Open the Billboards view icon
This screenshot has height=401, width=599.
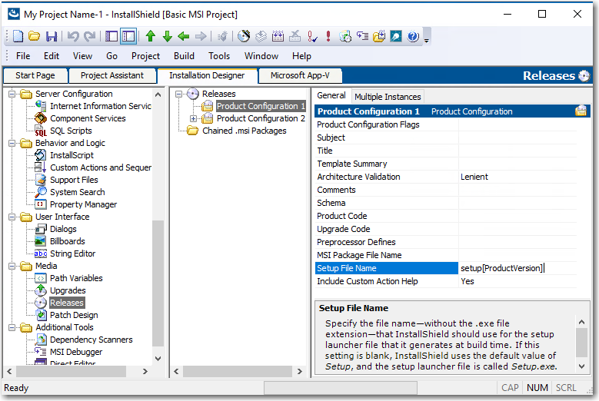click(x=67, y=241)
